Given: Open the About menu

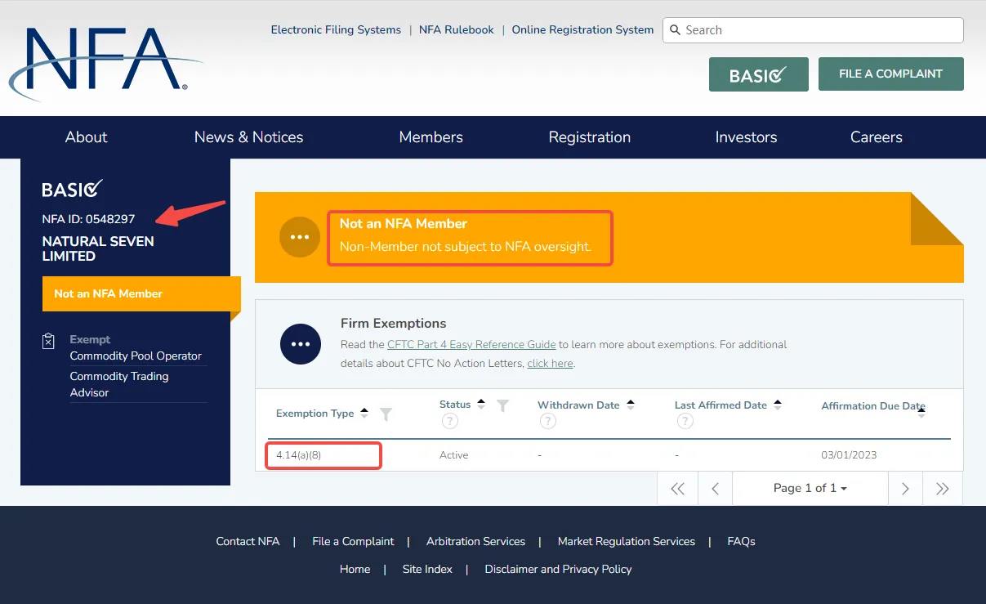Looking at the screenshot, I should tap(86, 137).
